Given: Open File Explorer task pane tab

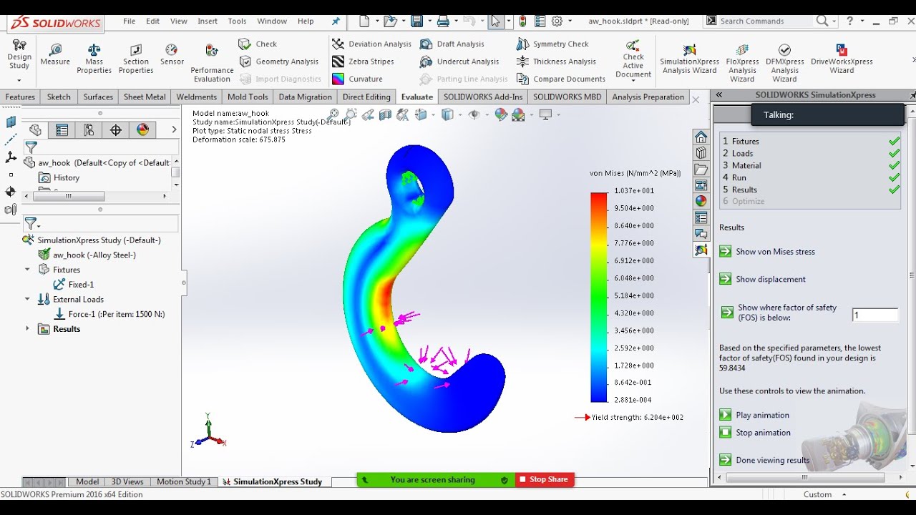Looking at the screenshot, I should pos(701,170).
